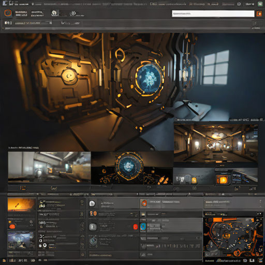Open the dropdown in the second toolbar row
This screenshot has height=265, width=265.
click(33, 23)
